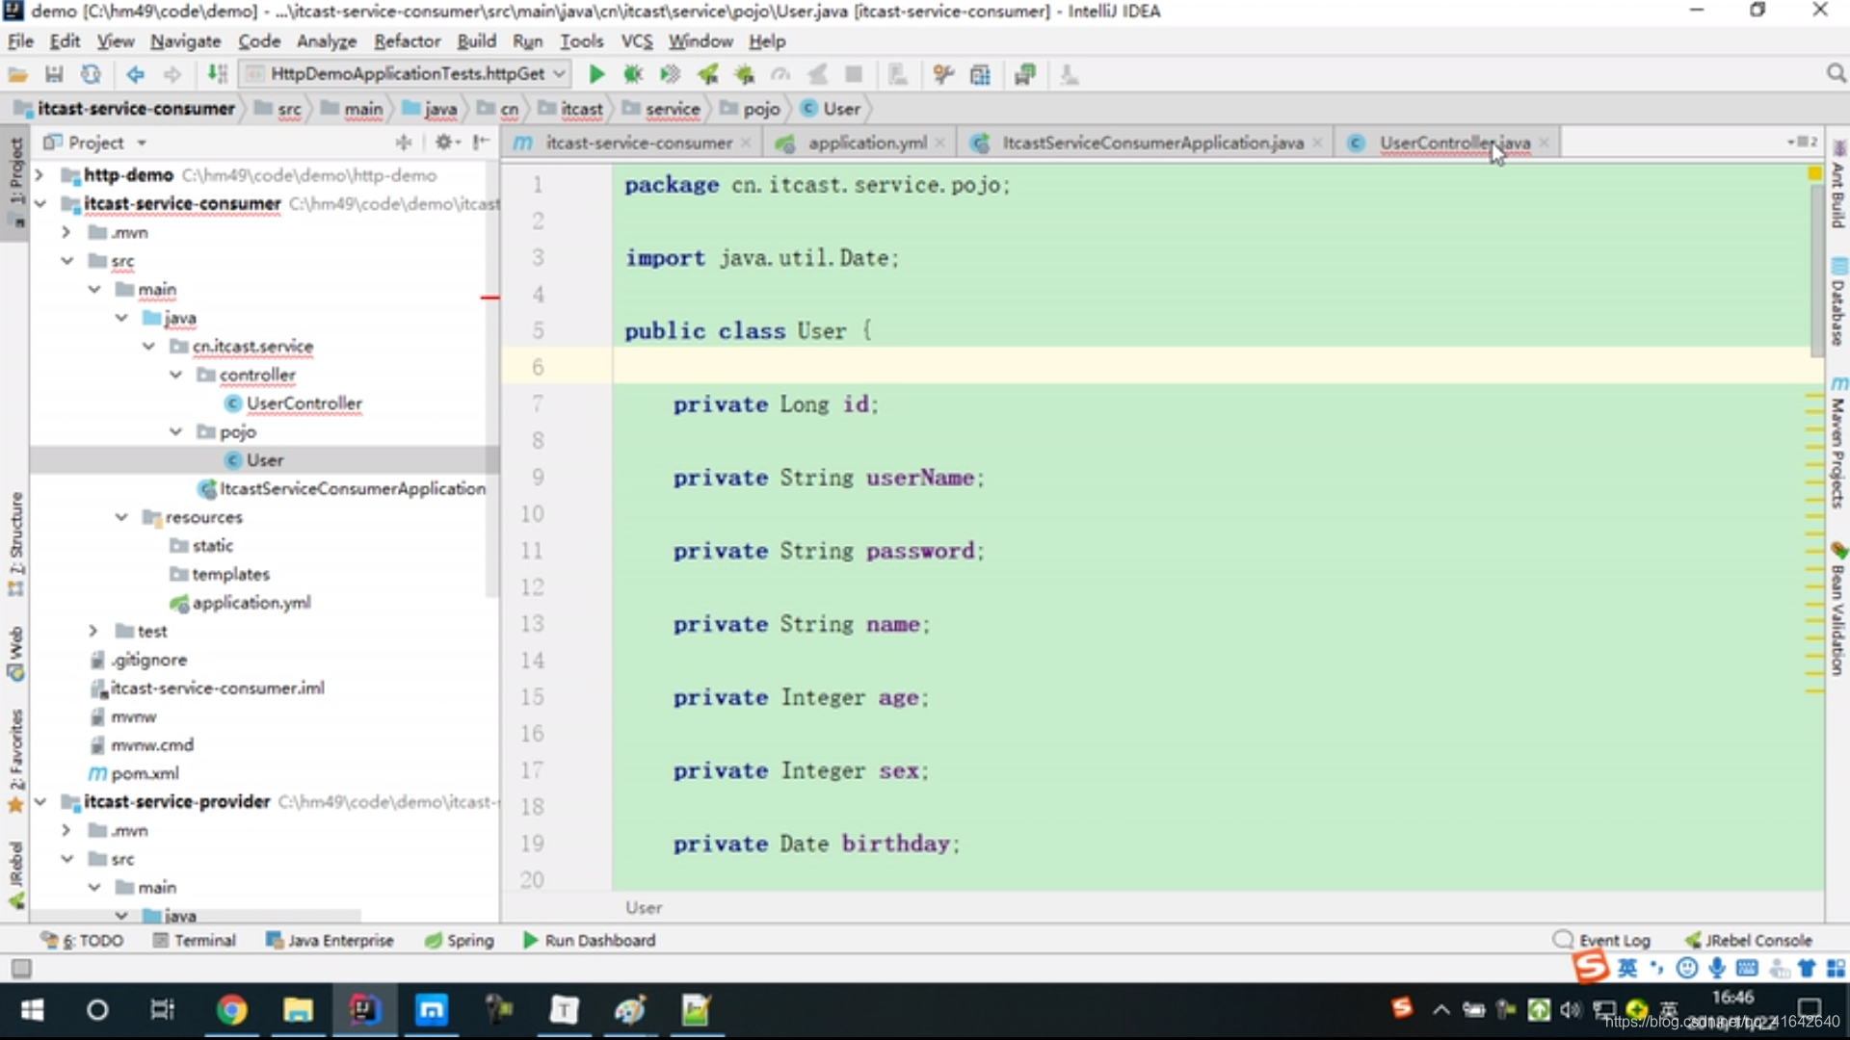This screenshot has height=1040, width=1850.
Task: Click the Save All toolbar icon
Action: 54,74
